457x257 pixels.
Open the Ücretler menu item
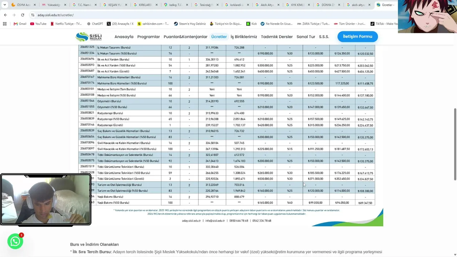pos(219,37)
